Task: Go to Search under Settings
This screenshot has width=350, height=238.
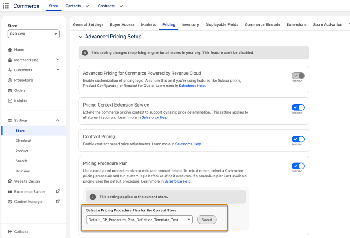Action: click(x=21, y=161)
